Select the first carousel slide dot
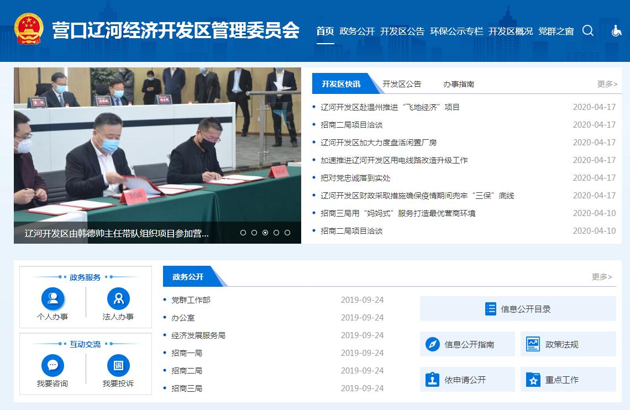Image resolution: width=630 pixels, height=410 pixels. pos(243,233)
